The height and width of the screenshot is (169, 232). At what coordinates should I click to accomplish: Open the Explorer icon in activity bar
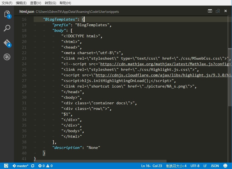click(x=6, y=15)
